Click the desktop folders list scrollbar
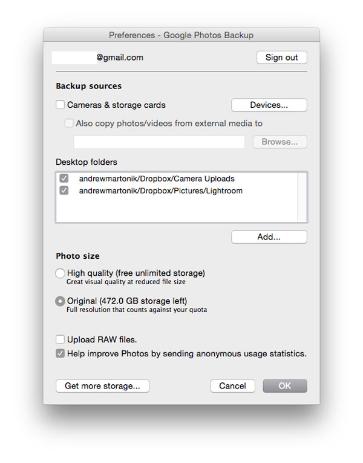Image resolution: width=363 pixels, height=463 pixels. click(302, 197)
